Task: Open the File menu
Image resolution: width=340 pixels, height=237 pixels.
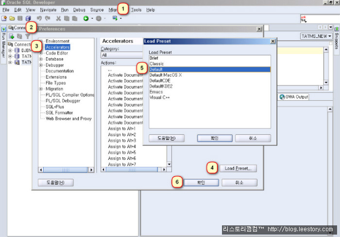Action: pyautogui.click(x=6, y=10)
